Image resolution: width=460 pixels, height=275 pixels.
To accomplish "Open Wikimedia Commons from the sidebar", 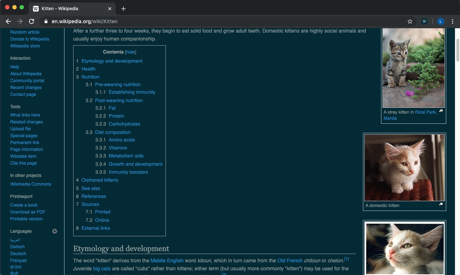I will 30,184.
